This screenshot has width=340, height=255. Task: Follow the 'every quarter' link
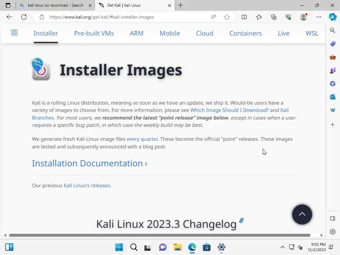(x=142, y=139)
